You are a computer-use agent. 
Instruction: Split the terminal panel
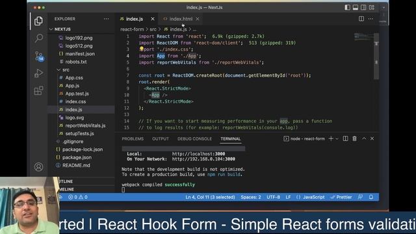(345, 138)
